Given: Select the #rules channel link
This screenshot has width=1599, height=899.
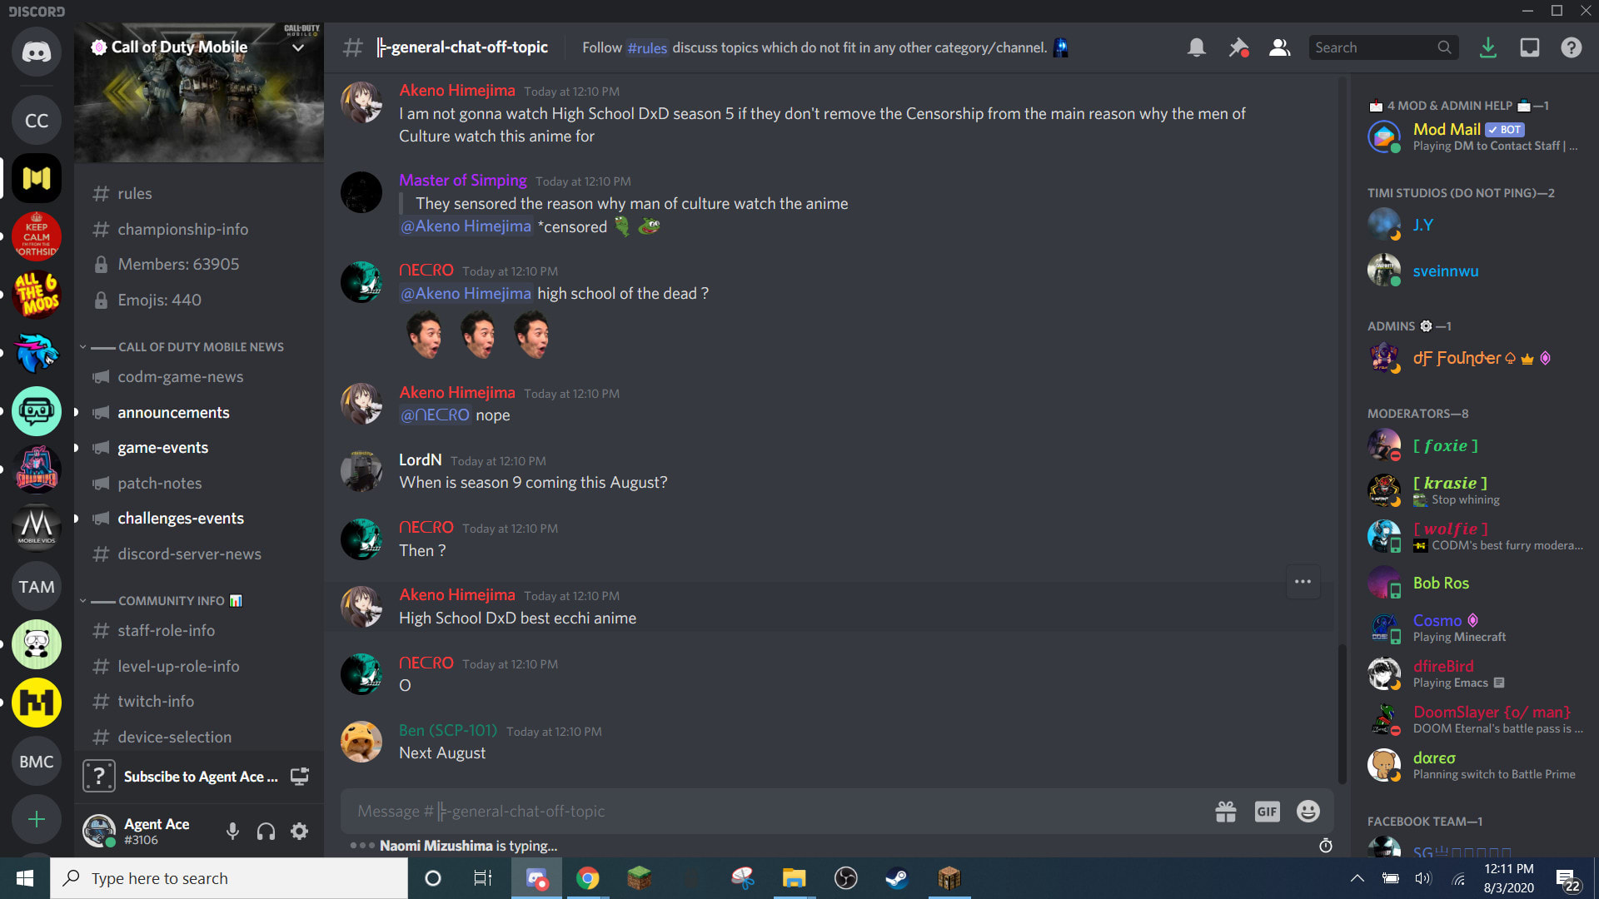Looking at the screenshot, I should [x=647, y=47].
